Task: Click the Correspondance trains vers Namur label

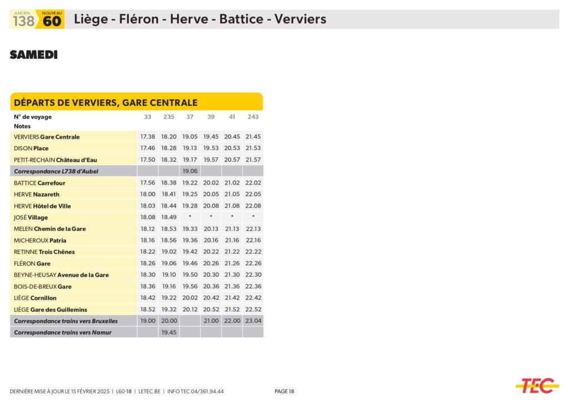Action: (x=63, y=332)
